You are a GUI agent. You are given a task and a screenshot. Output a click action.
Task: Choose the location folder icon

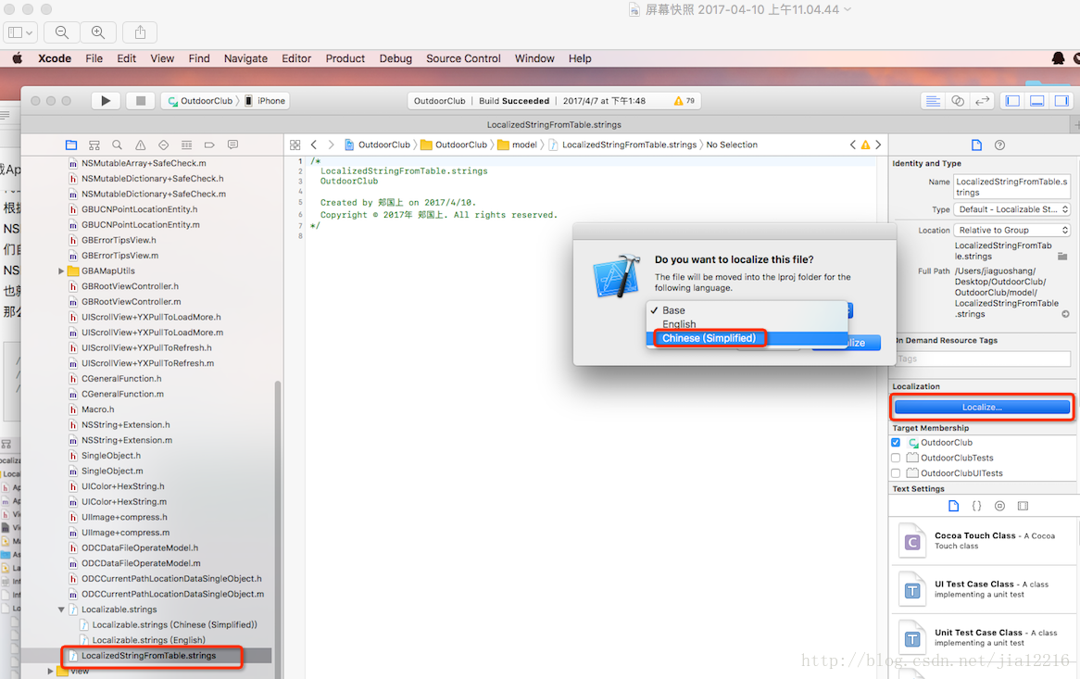click(1062, 257)
